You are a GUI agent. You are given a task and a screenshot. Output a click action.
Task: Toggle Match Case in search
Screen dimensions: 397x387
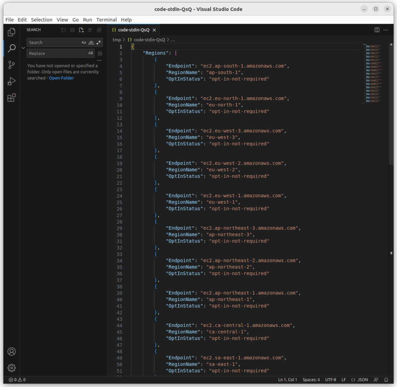(x=83, y=42)
